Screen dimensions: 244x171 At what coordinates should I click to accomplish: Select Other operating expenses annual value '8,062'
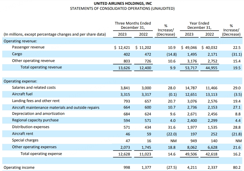point(192,147)
